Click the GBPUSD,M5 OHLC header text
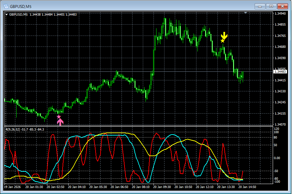The width and height of the screenshot is (292, 194). pos(43,15)
